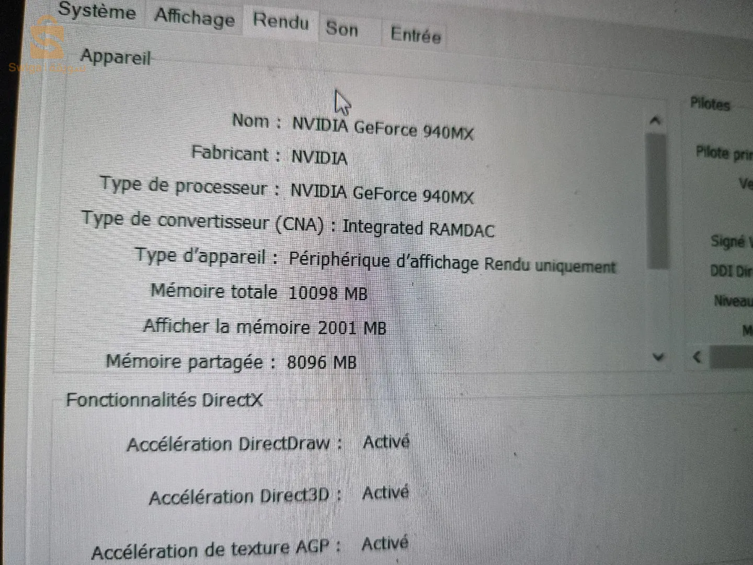
Task: Click the Integrated RAMDAC converter value
Action: tap(419, 228)
